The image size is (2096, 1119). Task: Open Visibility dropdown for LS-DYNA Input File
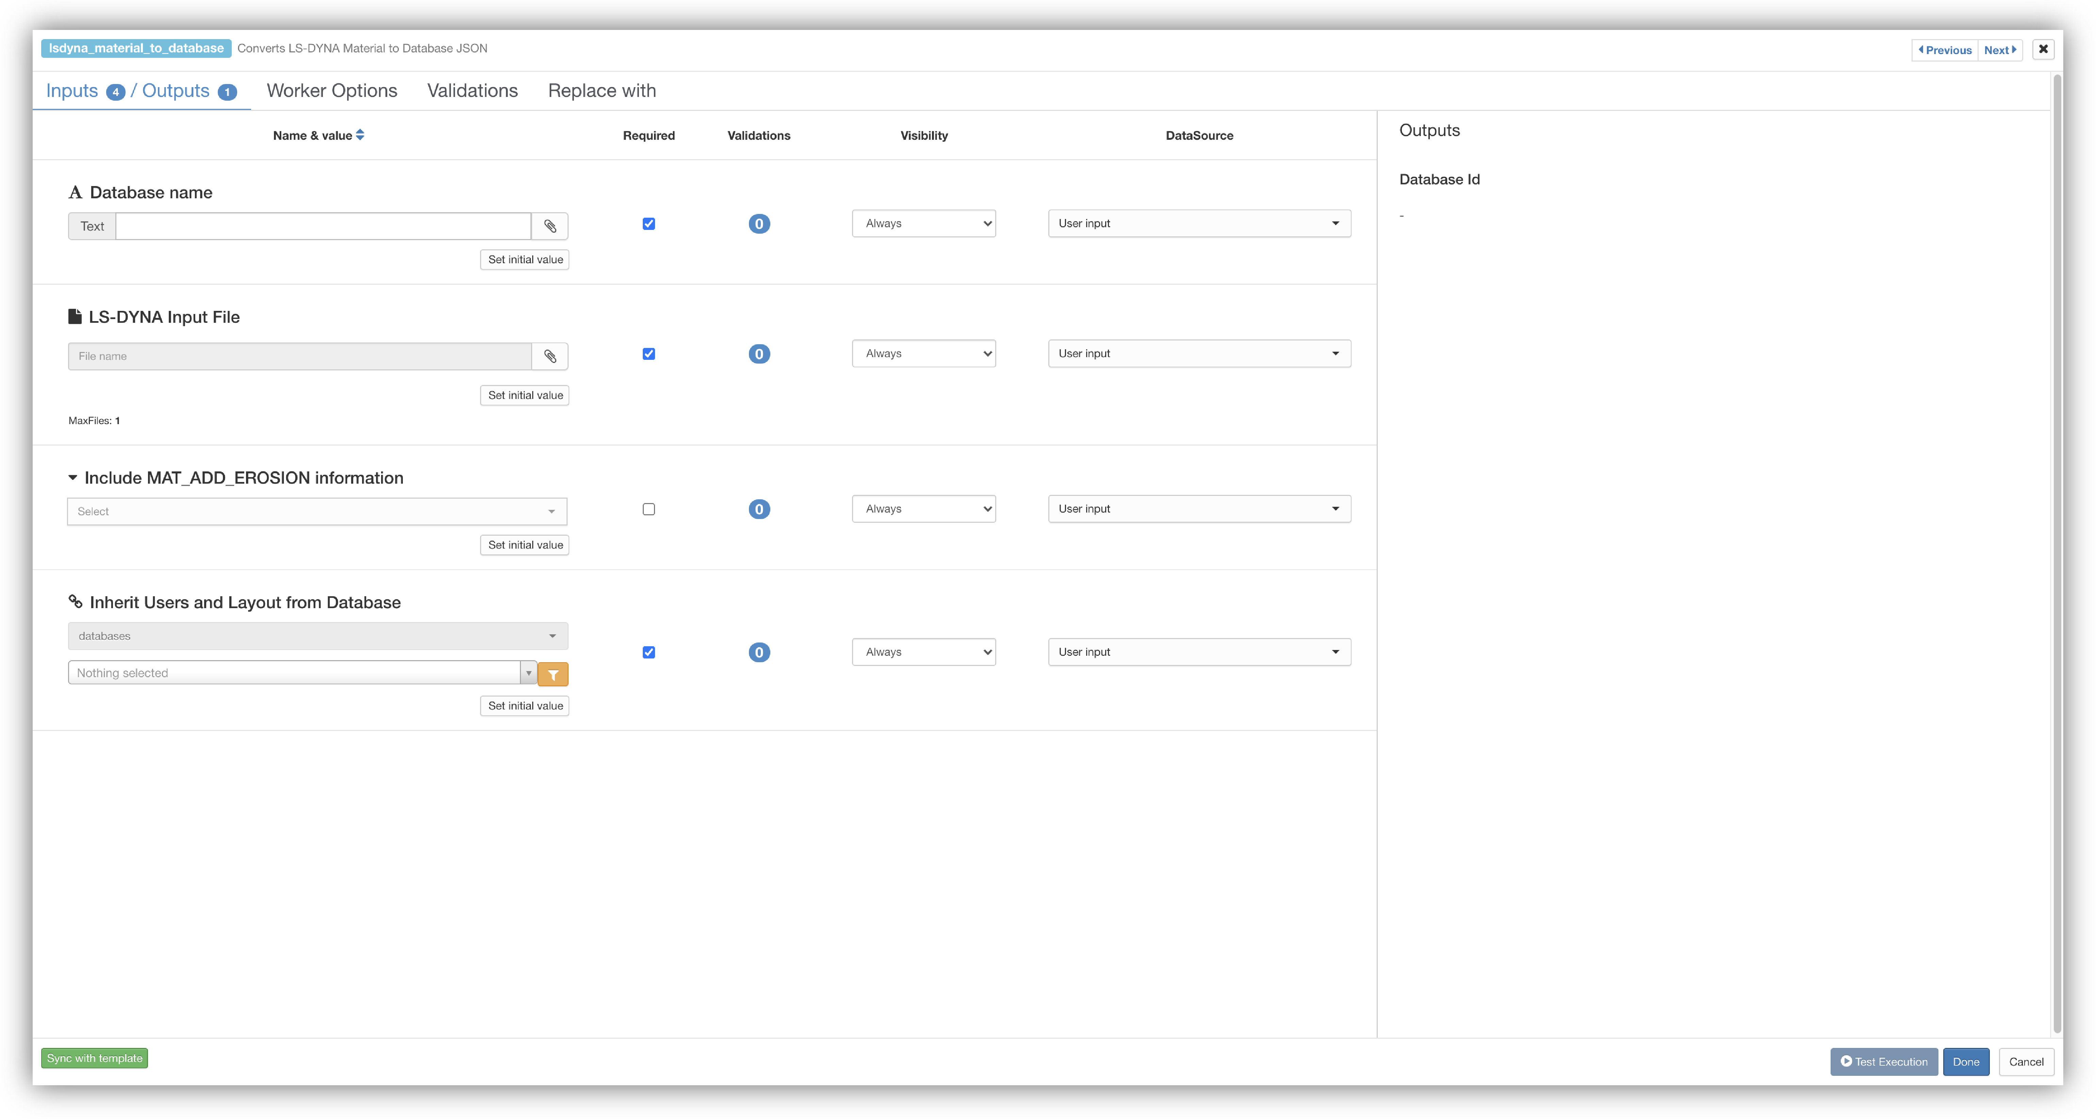(923, 354)
